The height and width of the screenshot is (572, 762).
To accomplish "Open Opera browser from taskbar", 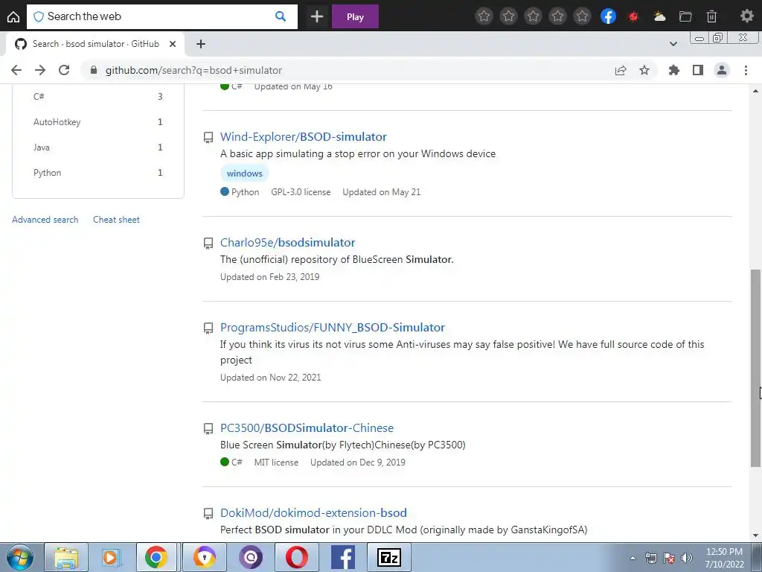I will [296, 557].
